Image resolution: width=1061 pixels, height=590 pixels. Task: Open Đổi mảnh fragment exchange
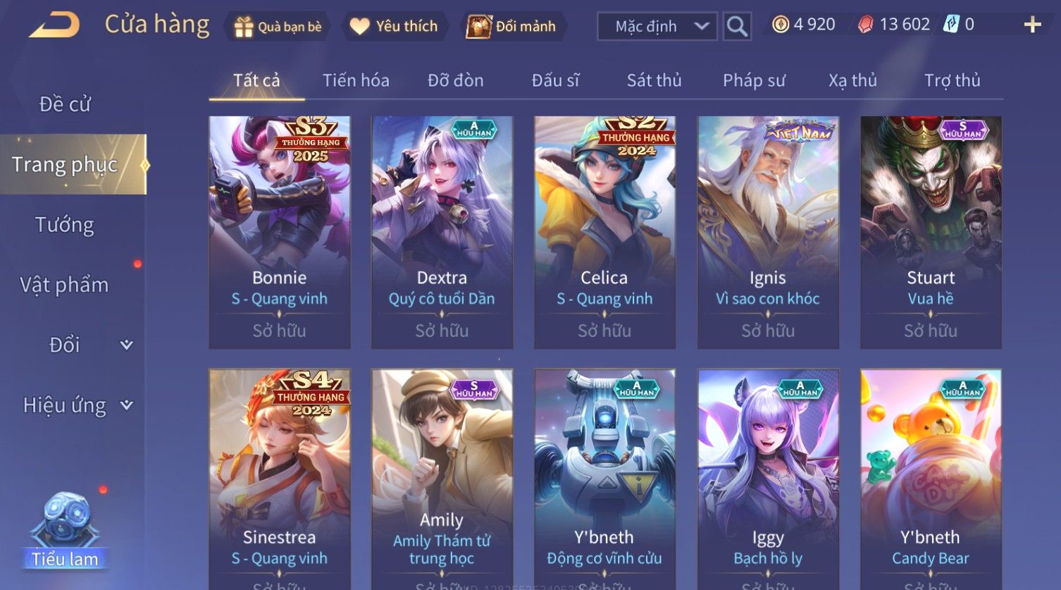tap(478, 27)
